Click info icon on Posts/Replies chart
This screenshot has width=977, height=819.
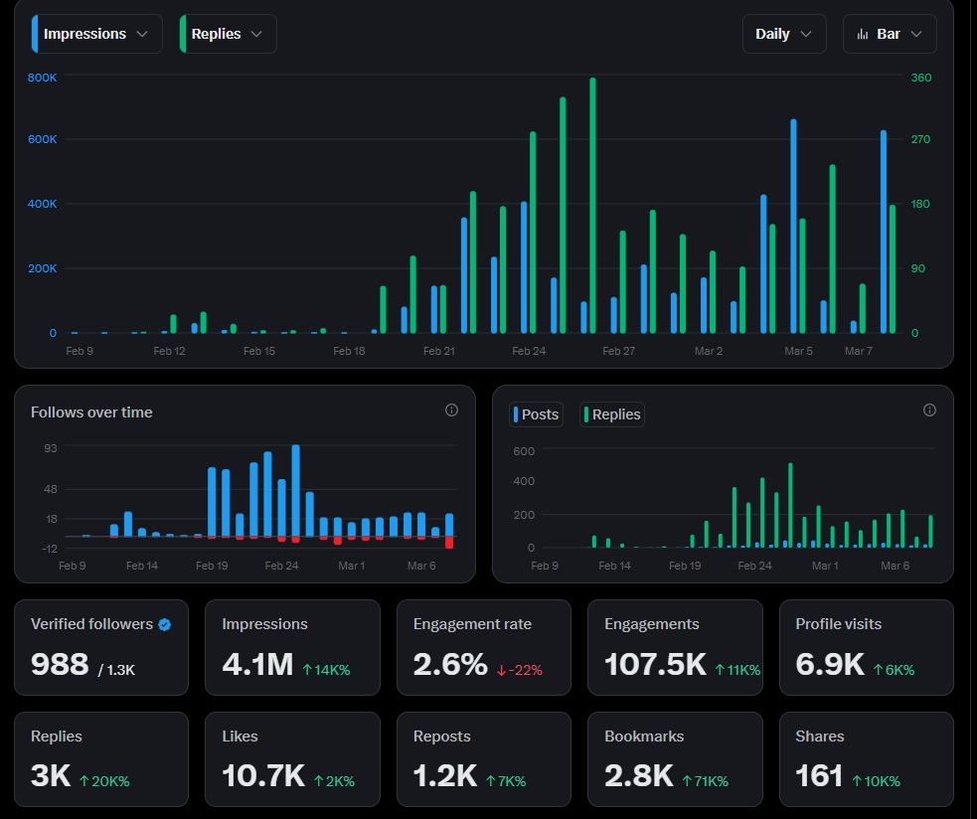929,410
